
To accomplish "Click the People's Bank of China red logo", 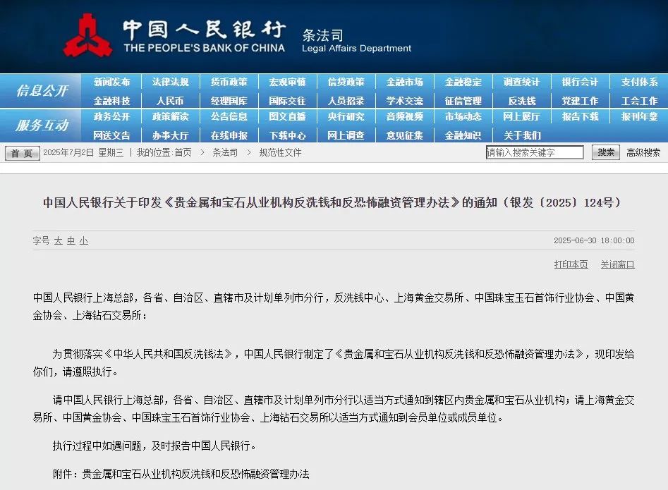I will [x=87, y=35].
